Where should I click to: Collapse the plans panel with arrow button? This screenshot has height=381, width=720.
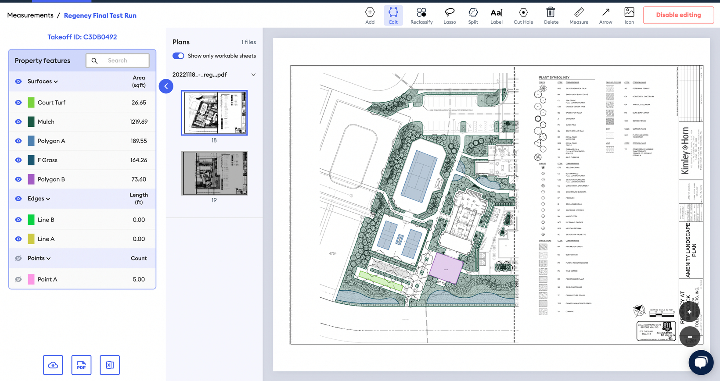(x=166, y=86)
